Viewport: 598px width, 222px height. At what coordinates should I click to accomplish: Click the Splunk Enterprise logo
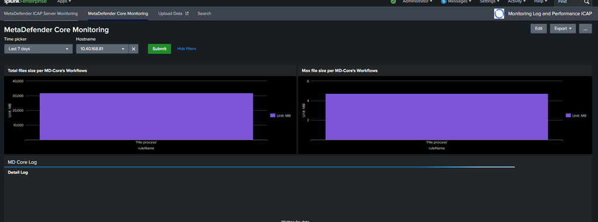(x=25, y=2)
